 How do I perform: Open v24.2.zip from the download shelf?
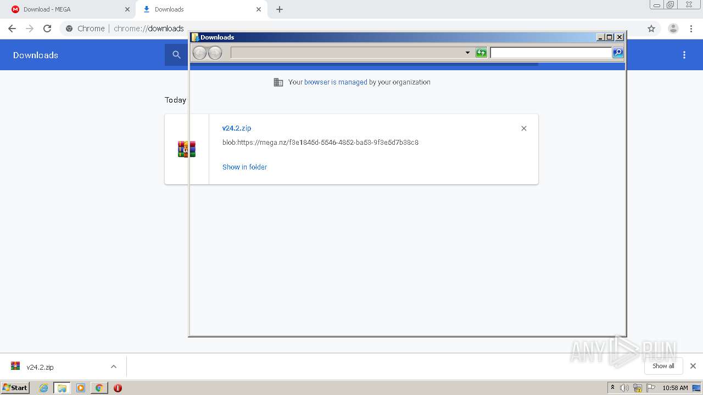[40, 367]
